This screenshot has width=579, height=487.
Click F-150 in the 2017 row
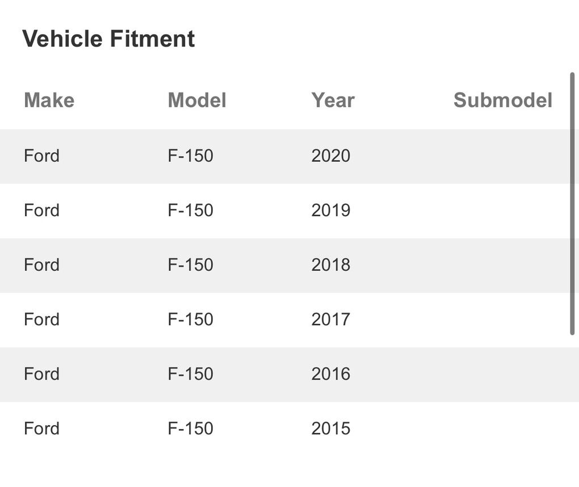tap(190, 319)
